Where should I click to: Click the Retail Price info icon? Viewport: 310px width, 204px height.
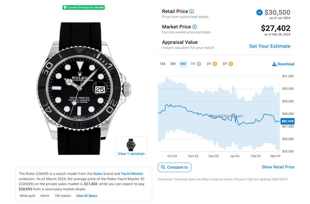tap(192, 11)
